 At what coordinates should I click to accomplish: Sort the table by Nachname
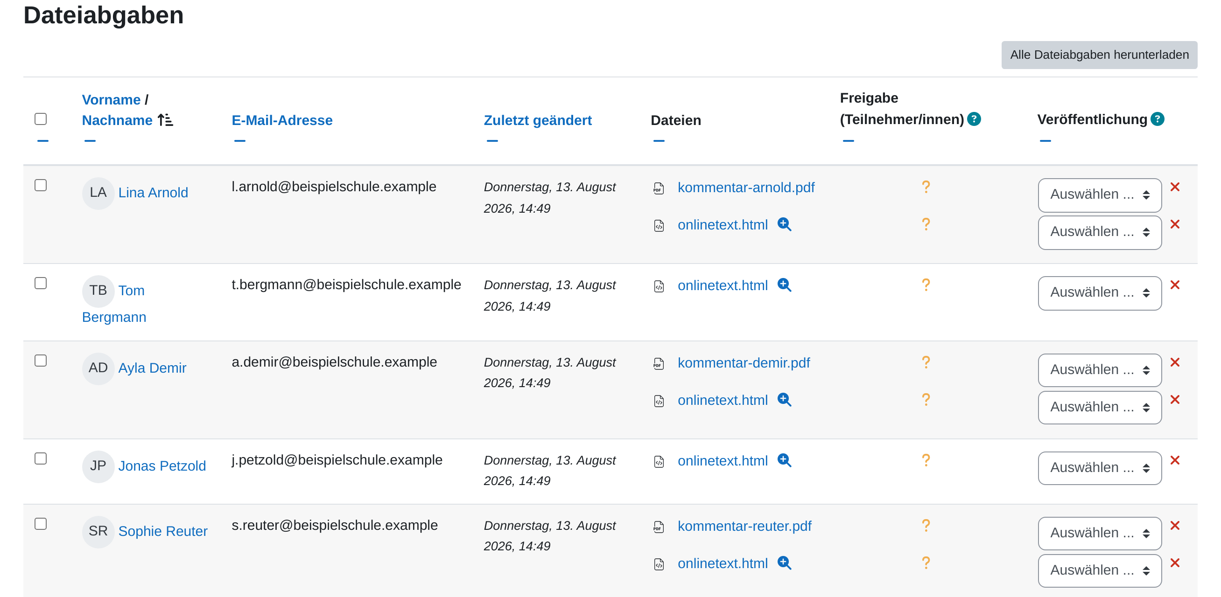coord(117,120)
